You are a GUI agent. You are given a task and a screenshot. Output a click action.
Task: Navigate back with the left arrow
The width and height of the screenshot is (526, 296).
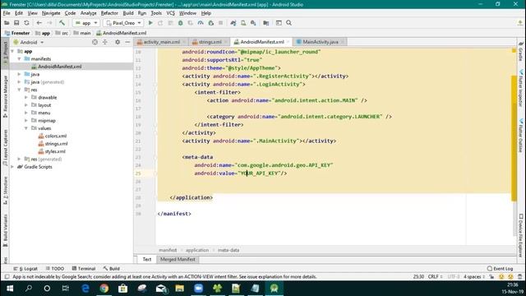coord(39,23)
